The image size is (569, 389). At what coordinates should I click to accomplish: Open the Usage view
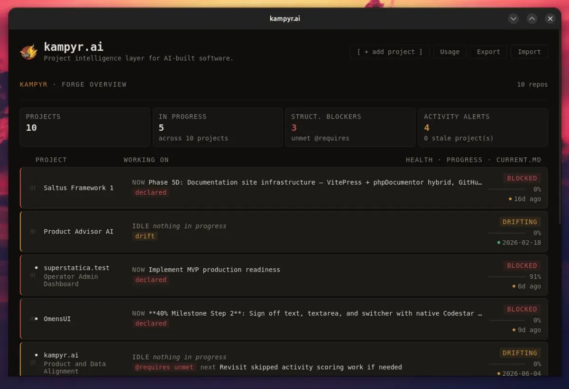pos(450,52)
